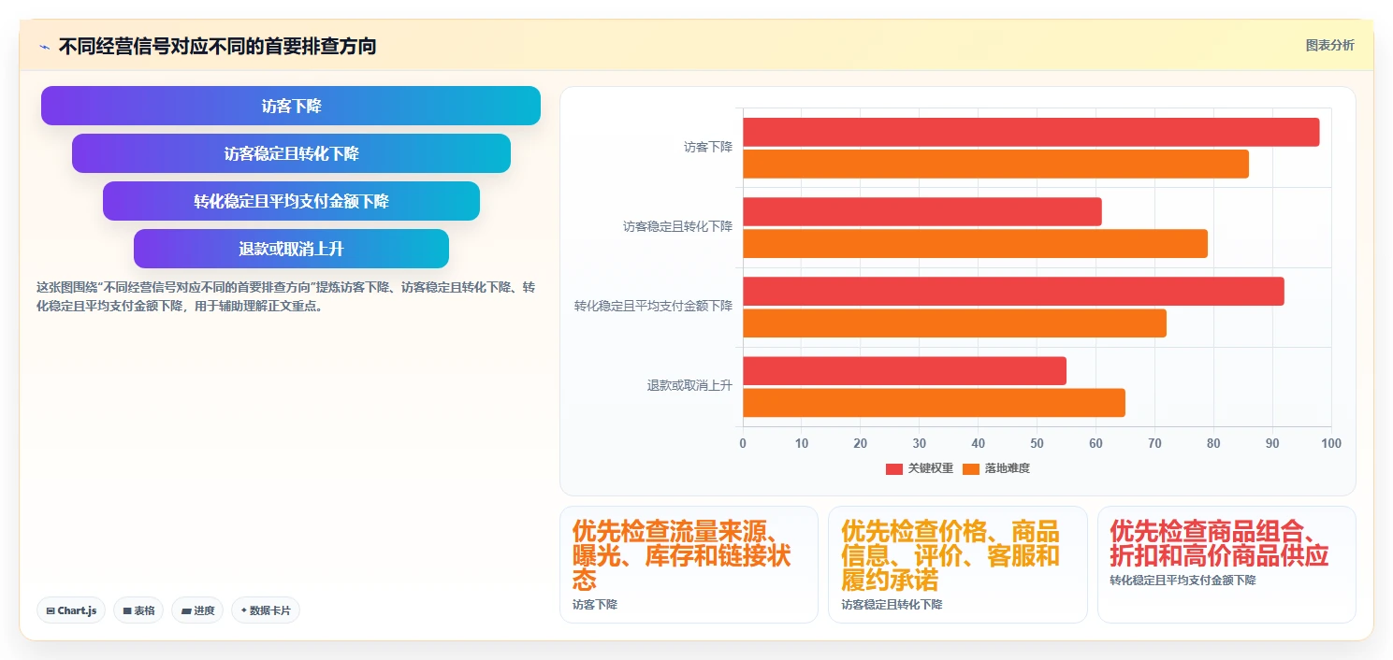
Task: Click the 退款或取消上升 y-axis label
Action: point(690,385)
